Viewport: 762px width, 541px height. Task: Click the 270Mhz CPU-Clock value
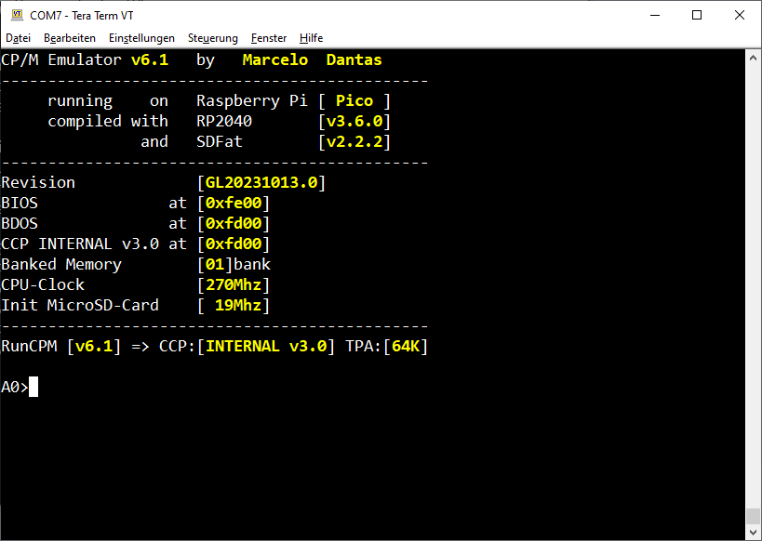(x=234, y=284)
